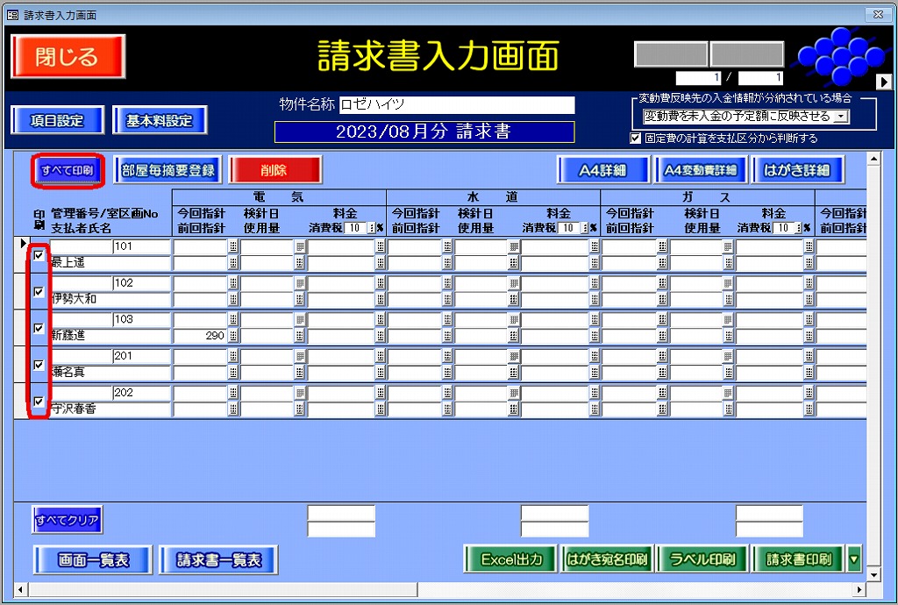Click calculator icon beside value 290 in room 103

coord(232,336)
